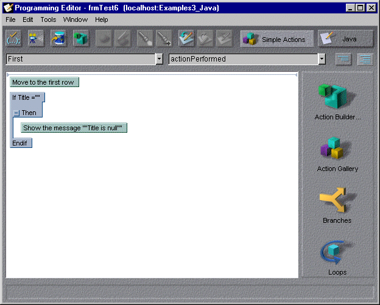
Task: Minimize the Programming Editor window
Action: (x=350, y=8)
